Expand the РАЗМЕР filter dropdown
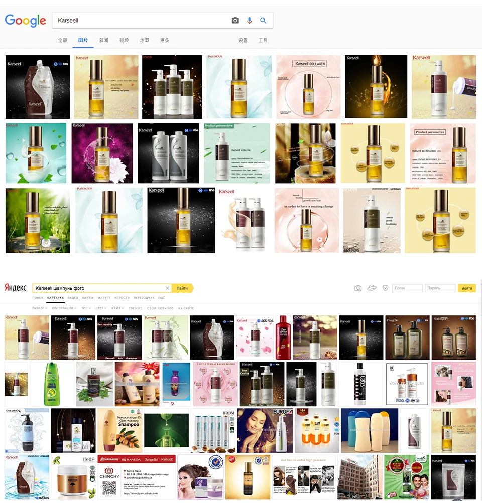This screenshot has height=503, width=482. [x=40, y=308]
